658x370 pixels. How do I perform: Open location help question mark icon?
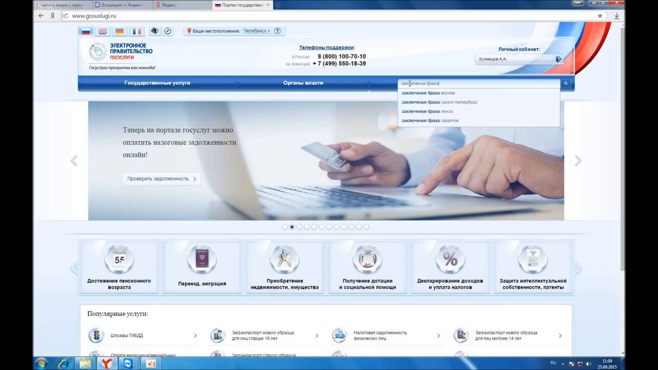click(x=278, y=31)
